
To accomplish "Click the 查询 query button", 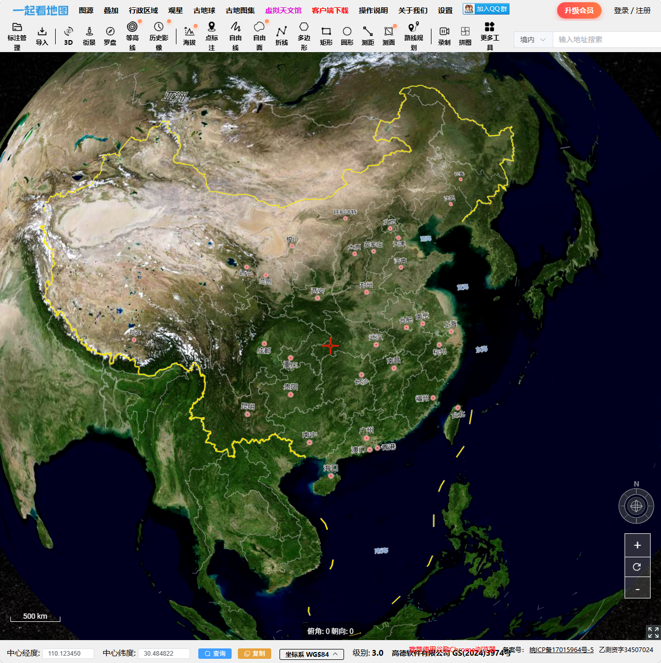I will point(215,654).
